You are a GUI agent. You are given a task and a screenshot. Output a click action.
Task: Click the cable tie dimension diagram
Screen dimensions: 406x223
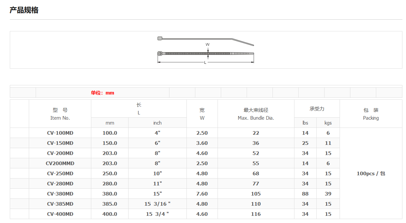[x=205, y=50]
